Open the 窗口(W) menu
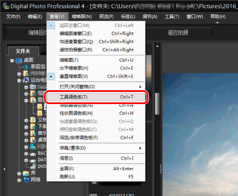Image resolution: width=238 pixels, height=196 pixels. [195, 16]
